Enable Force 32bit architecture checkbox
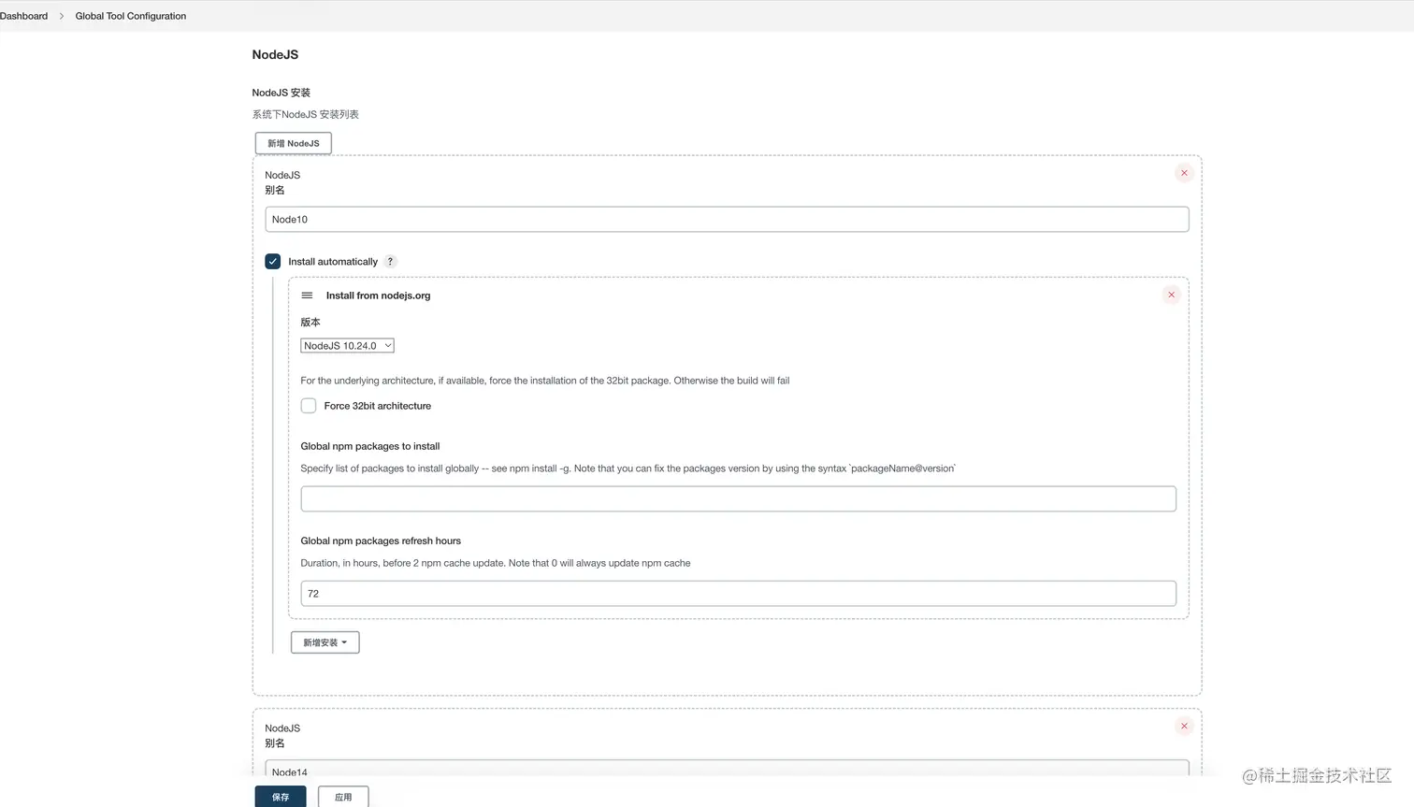The width and height of the screenshot is (1414, 807). tap(309, 406)
